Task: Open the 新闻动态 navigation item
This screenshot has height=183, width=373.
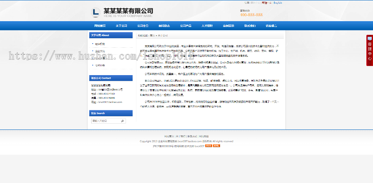Action: point(164,26)
